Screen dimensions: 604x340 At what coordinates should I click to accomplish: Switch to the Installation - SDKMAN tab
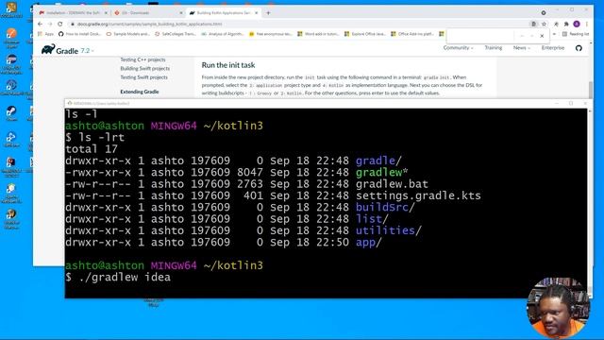[x=73, y=12]
